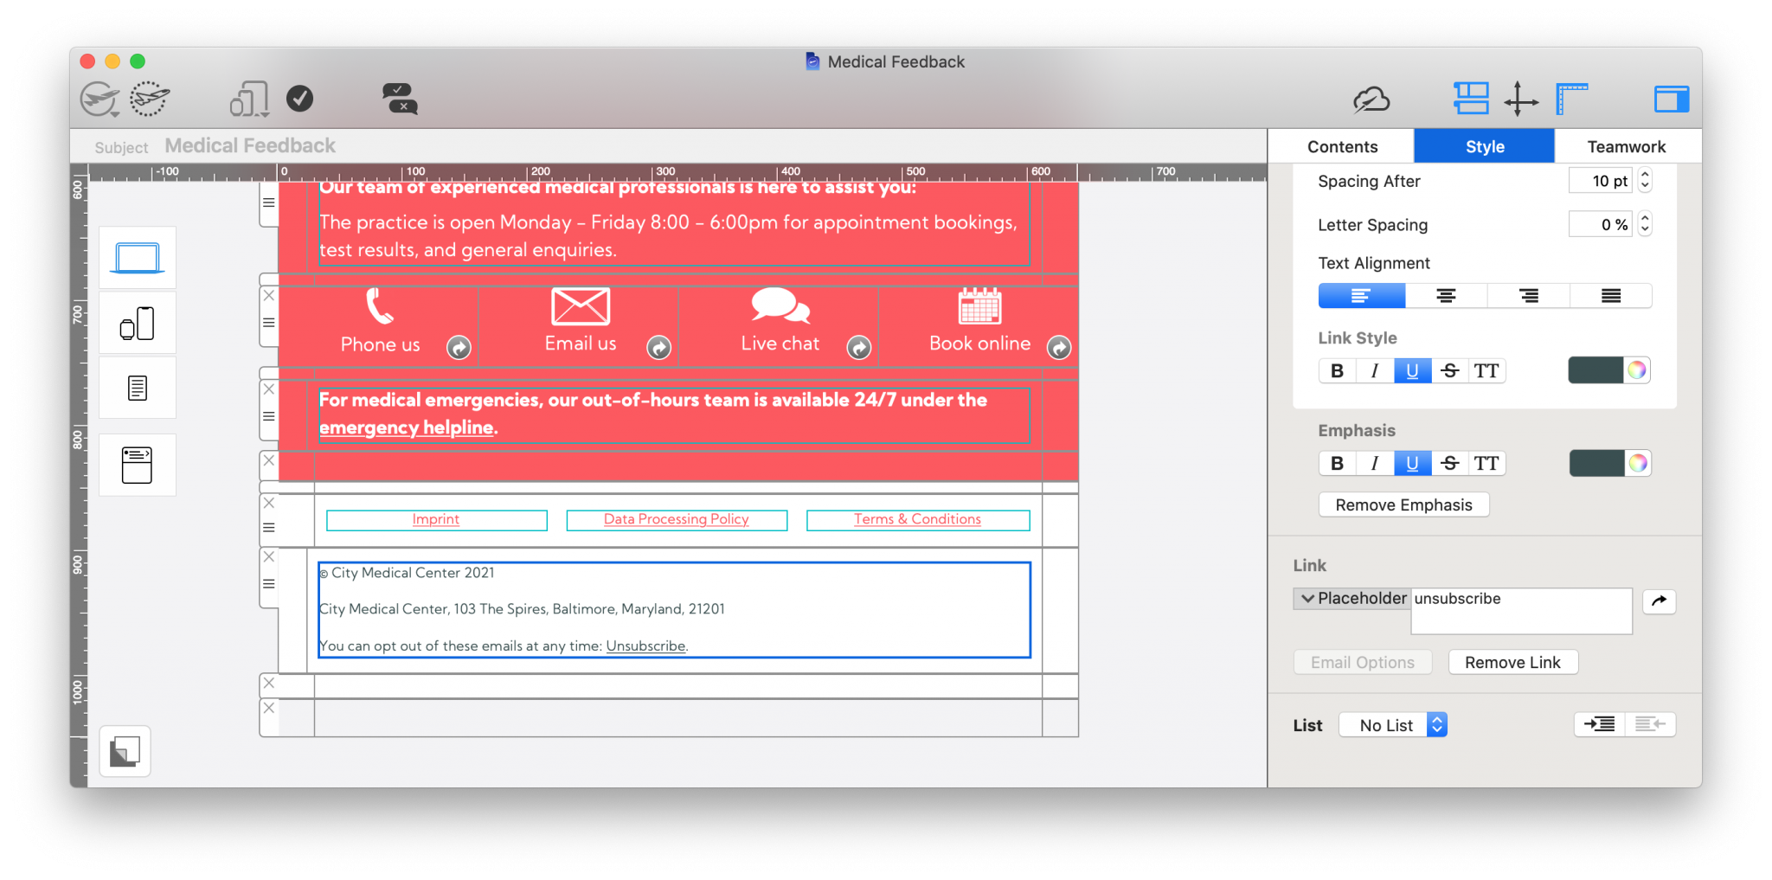
Task: Open Link Style color wheel picker
Action: tap(1637, 371)
